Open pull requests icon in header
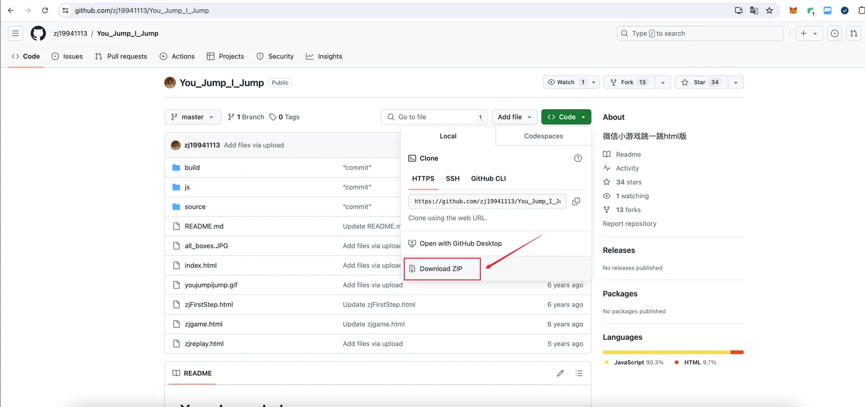Screen dimensions: 865x407 (x=854, y=34)
